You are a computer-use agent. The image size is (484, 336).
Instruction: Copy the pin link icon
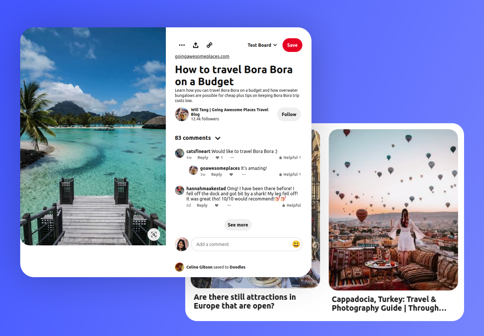point(209,45)
